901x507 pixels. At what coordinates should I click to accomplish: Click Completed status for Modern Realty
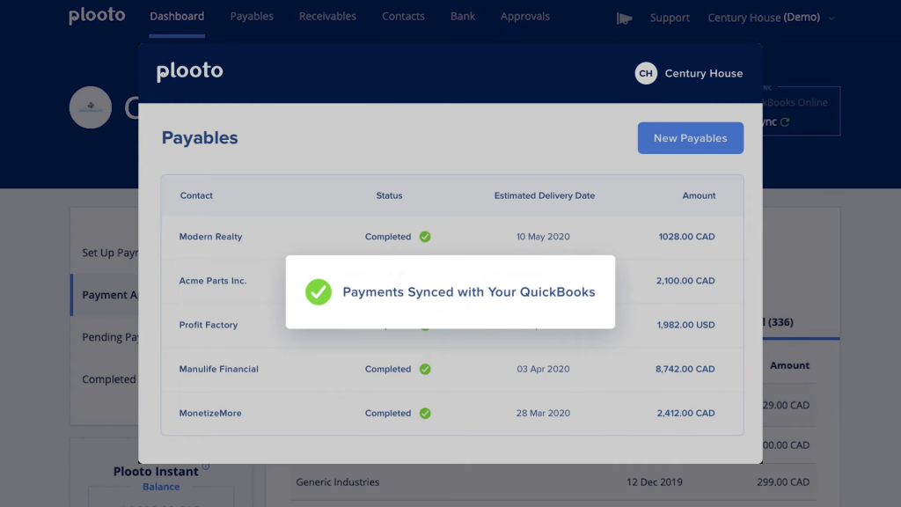388,237
